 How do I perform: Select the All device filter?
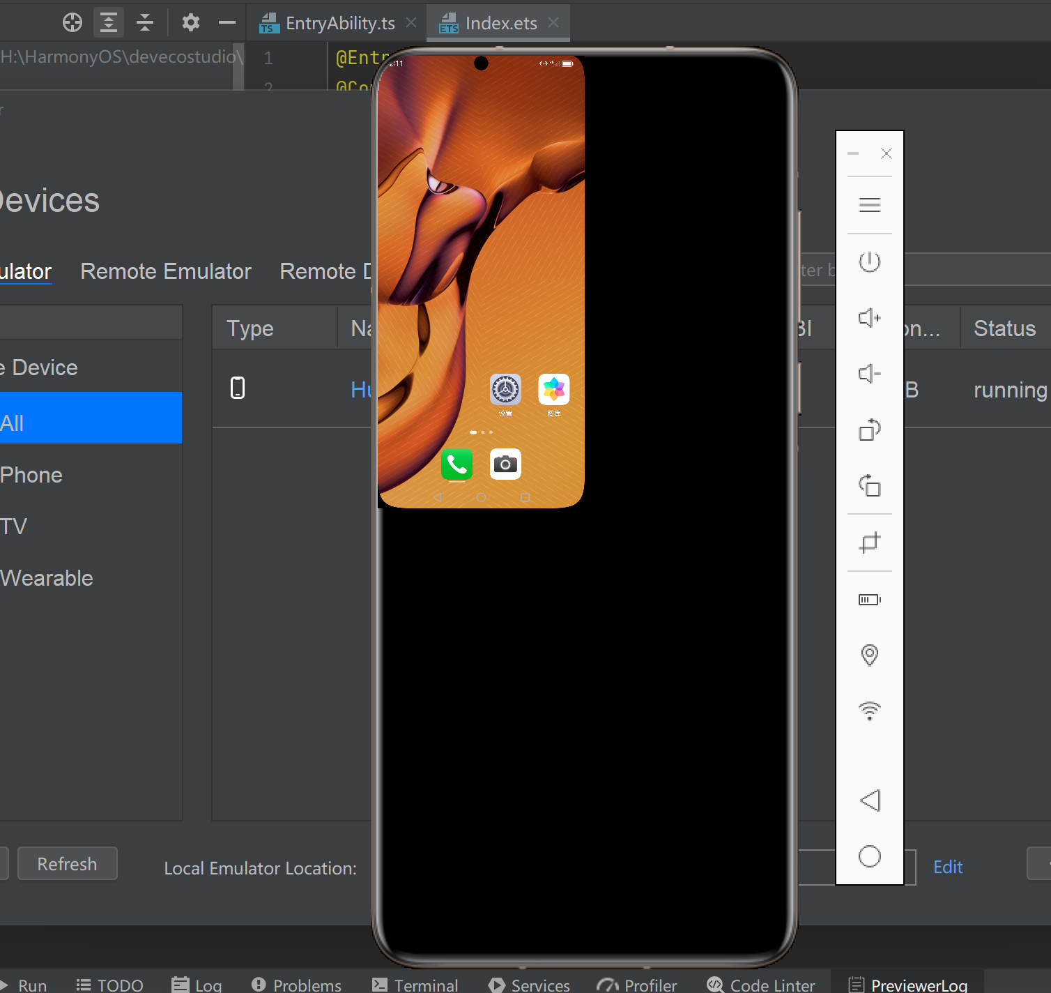click(91, 418)
